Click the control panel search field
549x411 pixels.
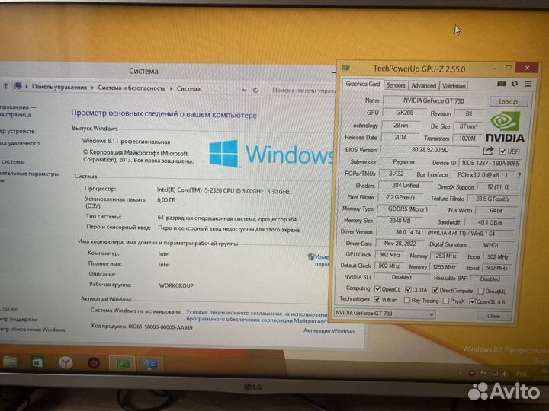tap(303, 91)
